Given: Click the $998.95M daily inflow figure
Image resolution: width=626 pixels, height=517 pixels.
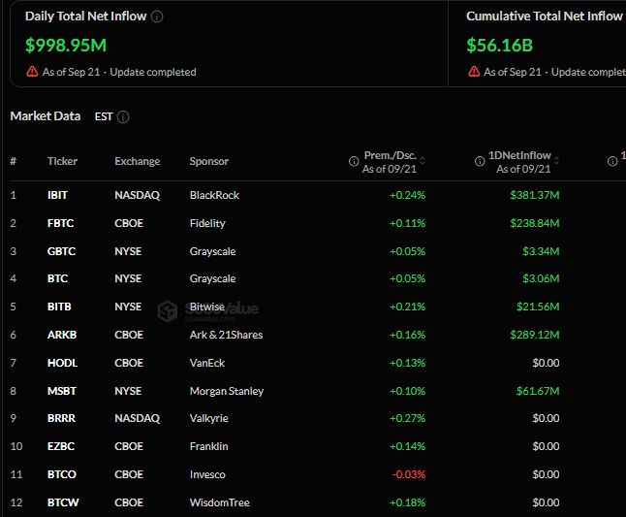Looking at the screenshot, I should point(66,46).
